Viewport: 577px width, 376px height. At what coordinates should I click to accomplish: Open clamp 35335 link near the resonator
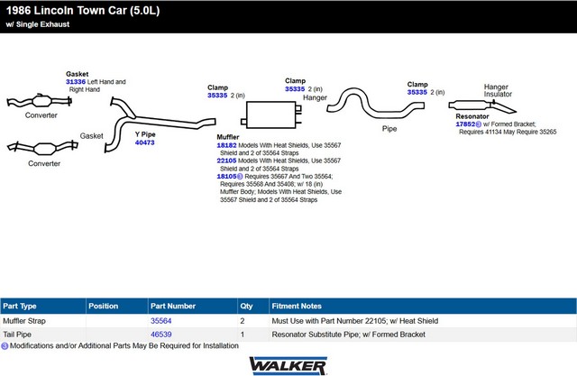(417, 92)
